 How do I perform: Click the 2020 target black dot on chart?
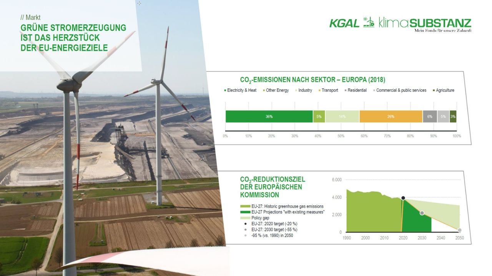pyautogui.click(x=403, y=198)
